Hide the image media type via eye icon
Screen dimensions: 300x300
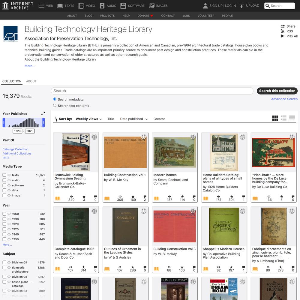coord(9,195)
